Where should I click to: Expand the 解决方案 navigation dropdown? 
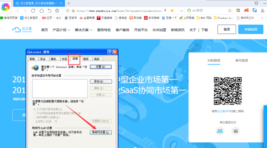click(84, 30)
